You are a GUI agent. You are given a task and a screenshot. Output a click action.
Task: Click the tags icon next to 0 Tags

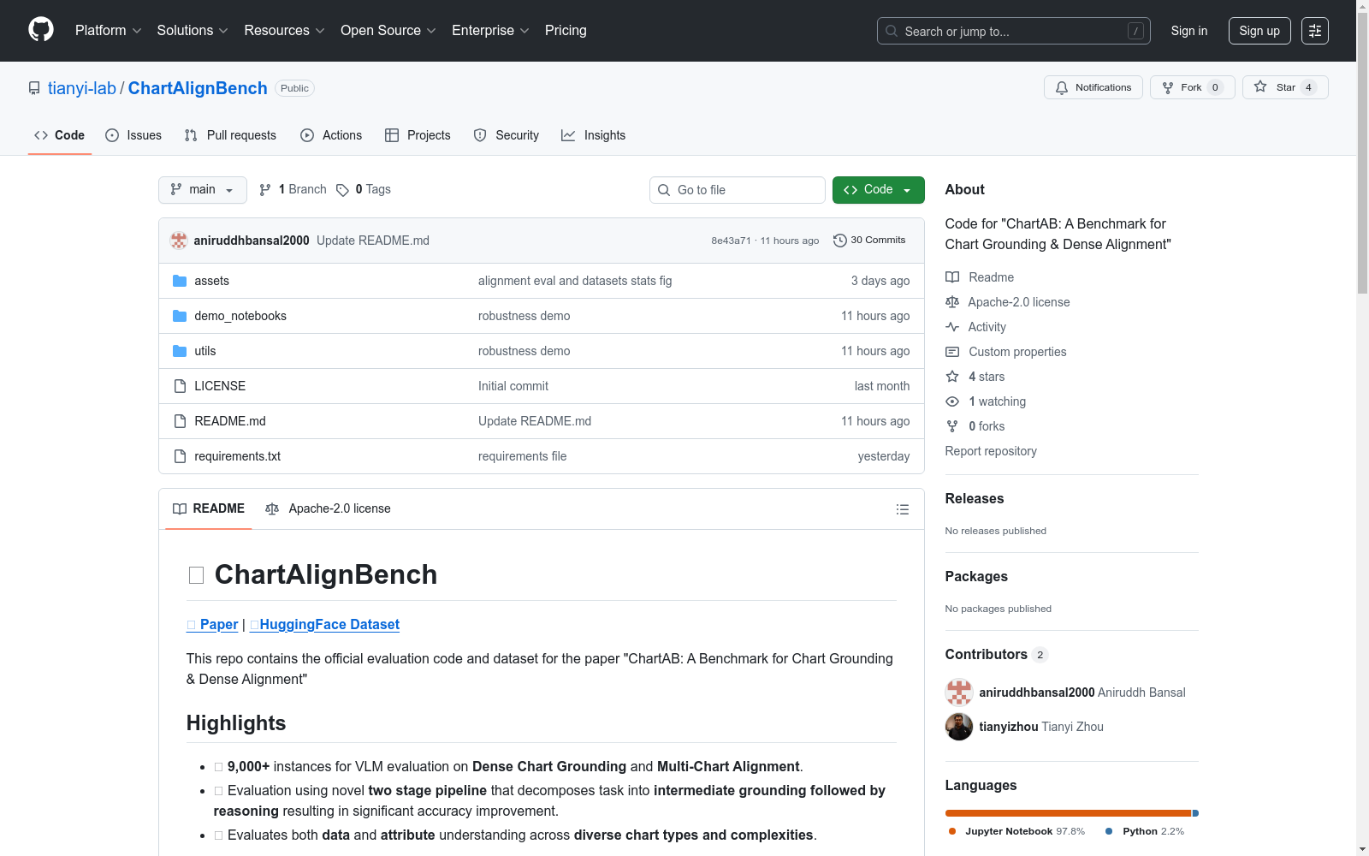pyautogui.click(x=342, y=190)
